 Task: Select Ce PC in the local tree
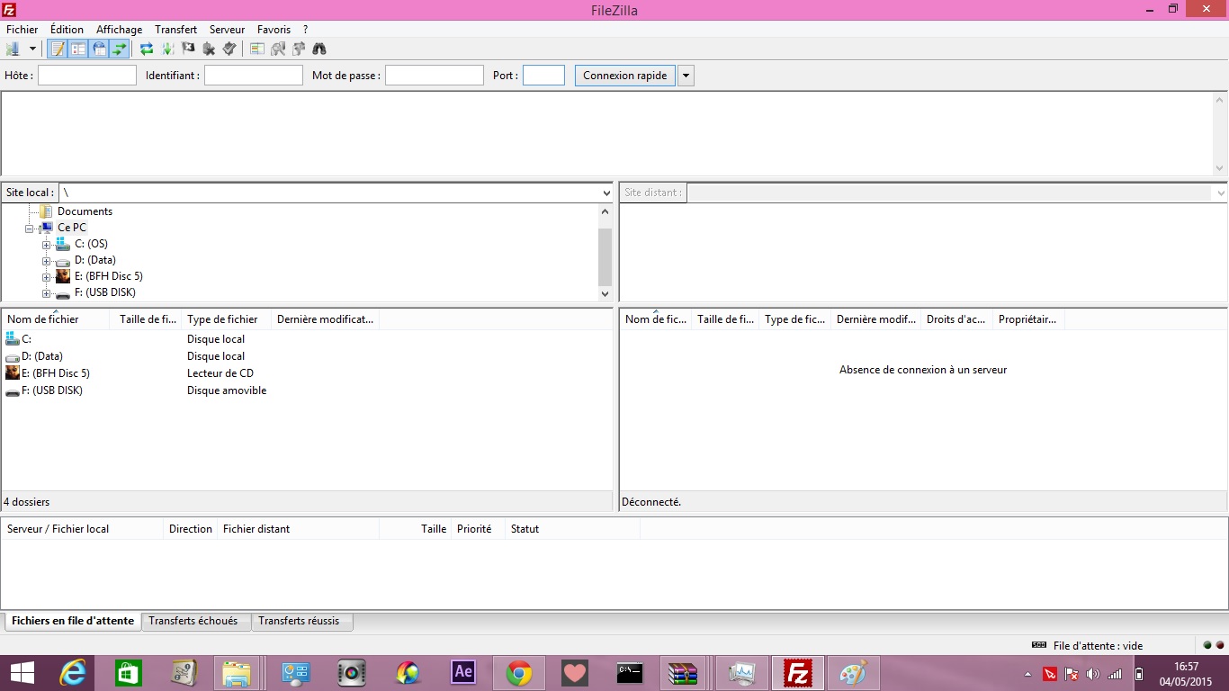(x=72, y=228)
